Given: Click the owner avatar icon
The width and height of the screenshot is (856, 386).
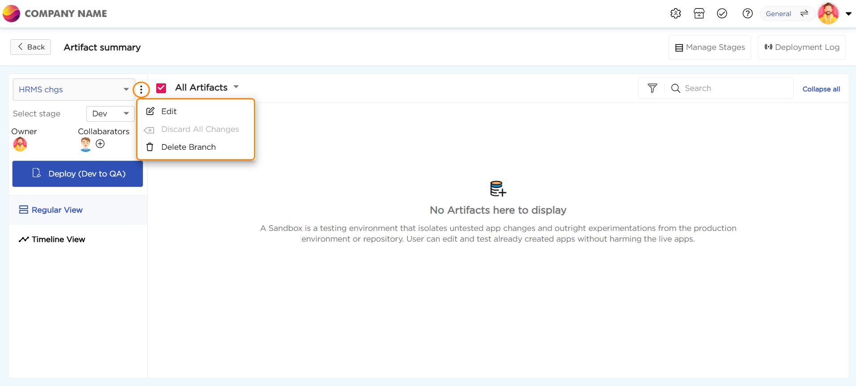Looking at the screenshot, I should click(20, 144).
